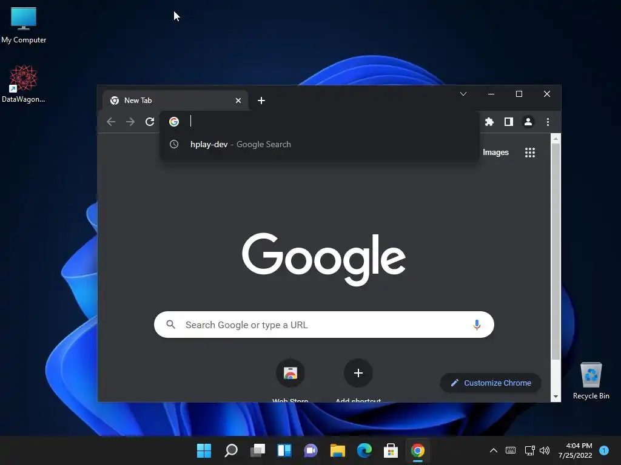Click the vertical scrollbar thumb in Chrome
The height and width of the screenshot is (465, 621).
coord(556,251)
